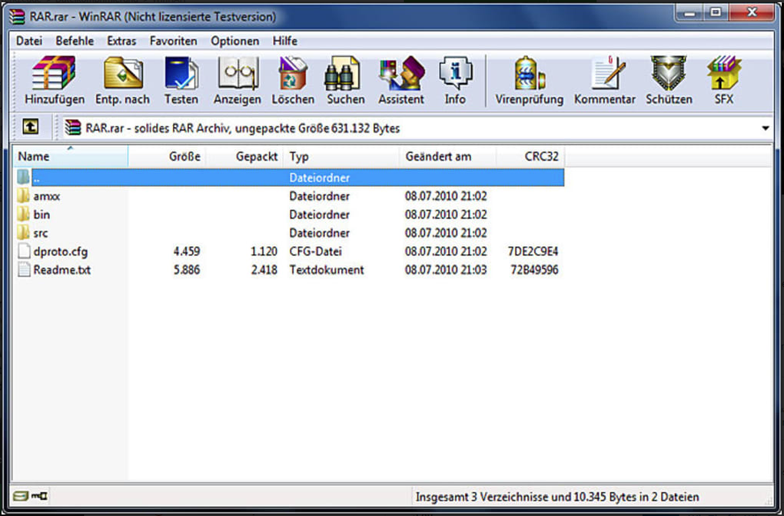Screen dimensions: 784x516
Task: Click RAR.rar archive icon in address bar
Action: (73, 128)
